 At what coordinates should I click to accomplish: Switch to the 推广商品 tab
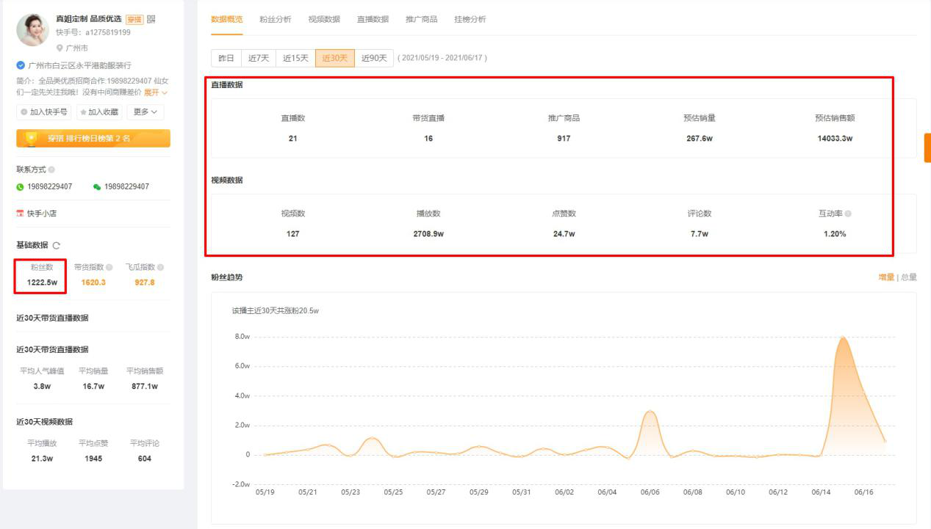421,19
